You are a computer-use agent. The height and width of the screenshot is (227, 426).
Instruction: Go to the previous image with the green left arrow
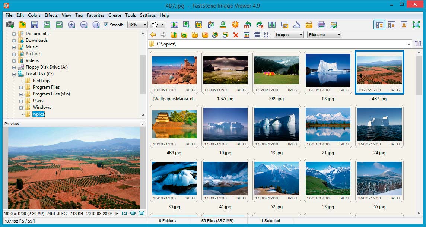(x=47, y=25)
